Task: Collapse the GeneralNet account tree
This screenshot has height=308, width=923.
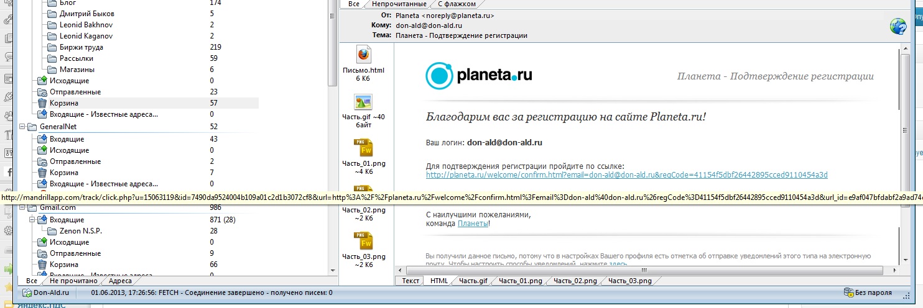Action: click(21, 126)
